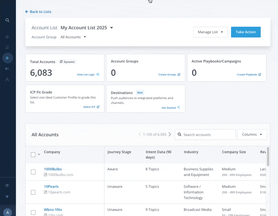Open the hierarchy org-chart sidebar icon
278x216 pixels.
tap(8, 79)
